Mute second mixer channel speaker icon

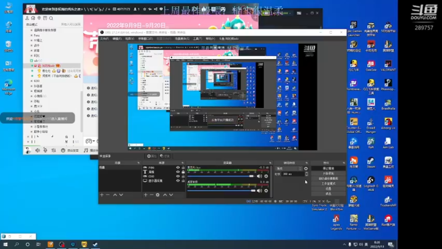259,190
